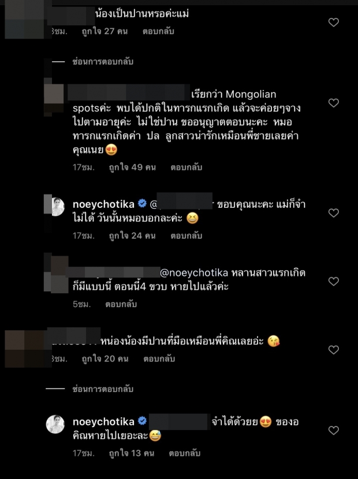
Task: View who liked the comment with 27 likes
Action: point(105,31)
